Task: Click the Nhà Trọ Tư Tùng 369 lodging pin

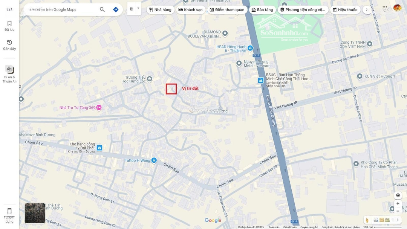Action: click(99, 107)
